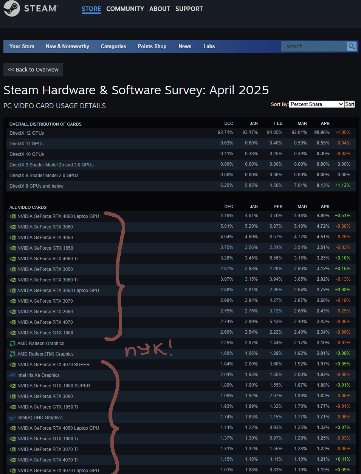
Task: Select the DirectX 11 GPUs row label
Action: pos(26,144)
